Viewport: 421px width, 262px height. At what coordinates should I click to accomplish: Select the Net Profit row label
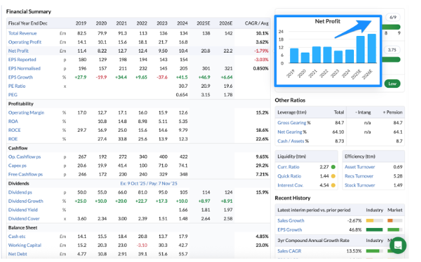tap(18, 51)
